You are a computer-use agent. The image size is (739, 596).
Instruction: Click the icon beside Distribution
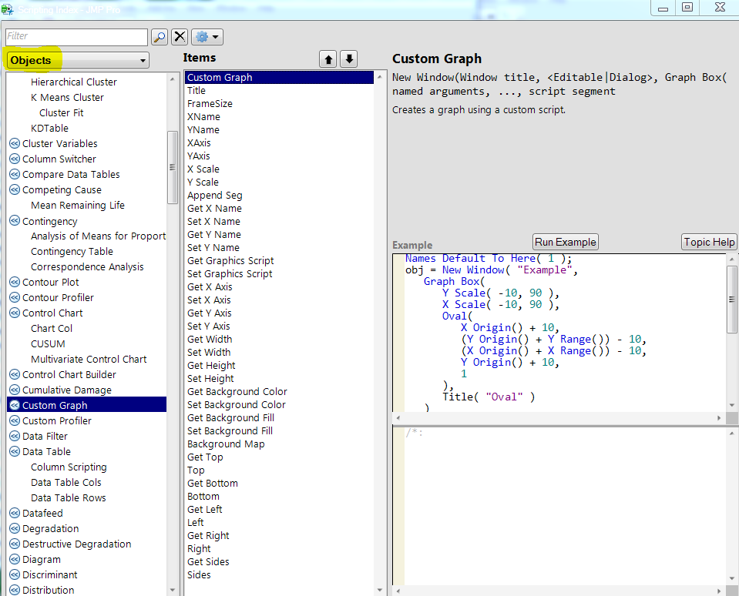tap(14, 591)
